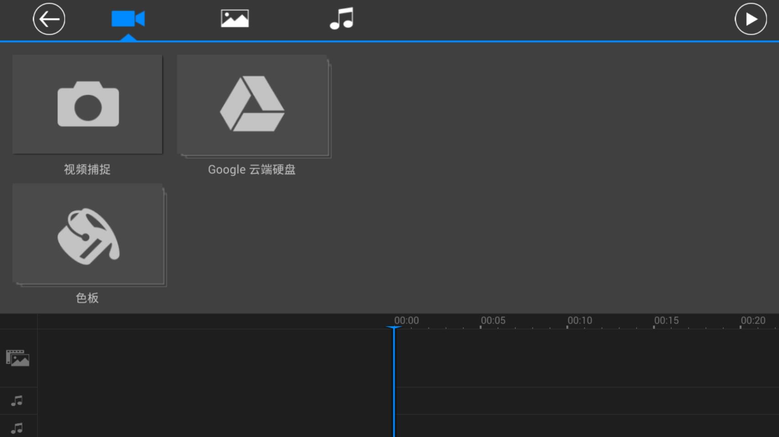Click the blue playhead handle on the timeline
779x437 pixels.
coord(394,328)
